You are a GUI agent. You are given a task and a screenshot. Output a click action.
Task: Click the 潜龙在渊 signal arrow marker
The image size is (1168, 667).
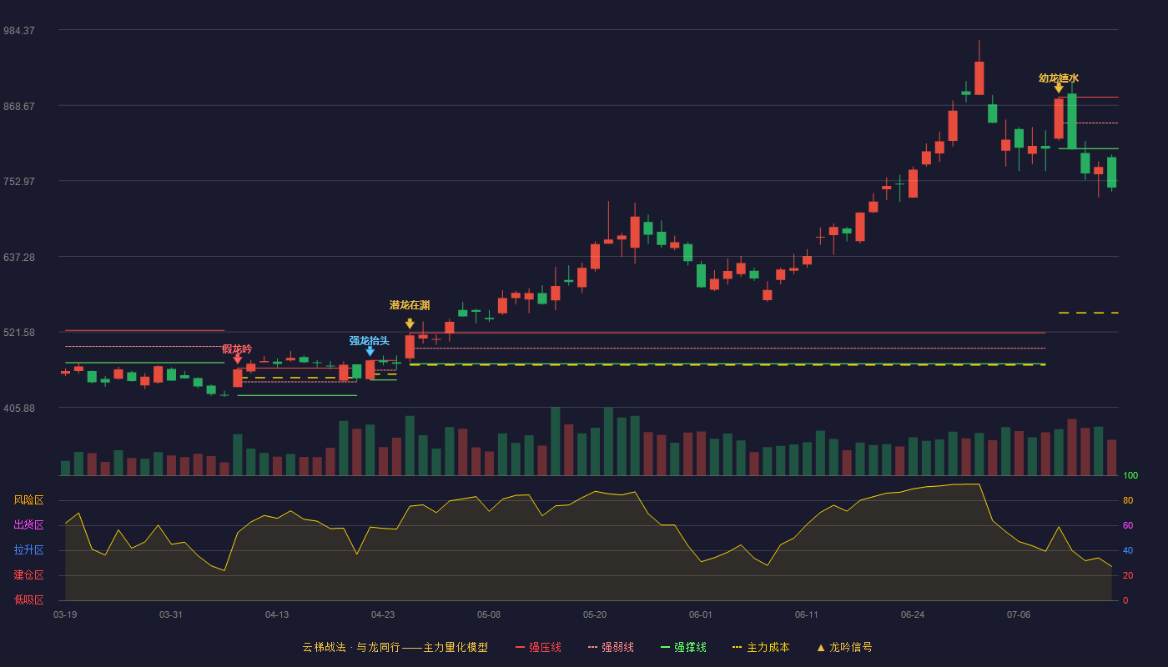(x=410, y=323)
